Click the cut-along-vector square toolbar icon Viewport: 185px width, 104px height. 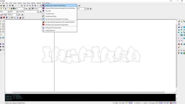(x=10, y=18)
